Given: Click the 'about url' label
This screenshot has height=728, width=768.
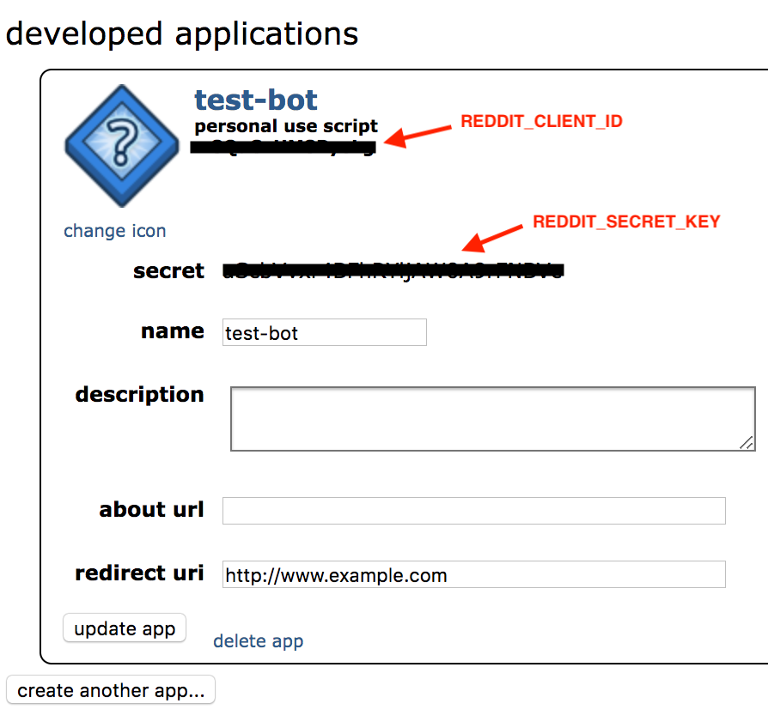Looking at the screenshot, I should point(151,509).
